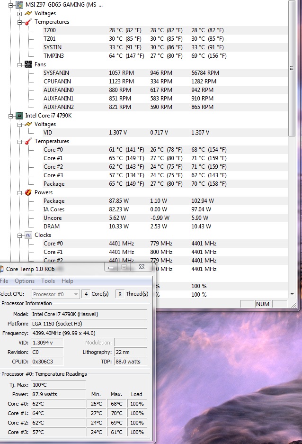This screenshot has width=302, height=444.
Task: Click the 102.94 W package max value
Action: (203, 201)
